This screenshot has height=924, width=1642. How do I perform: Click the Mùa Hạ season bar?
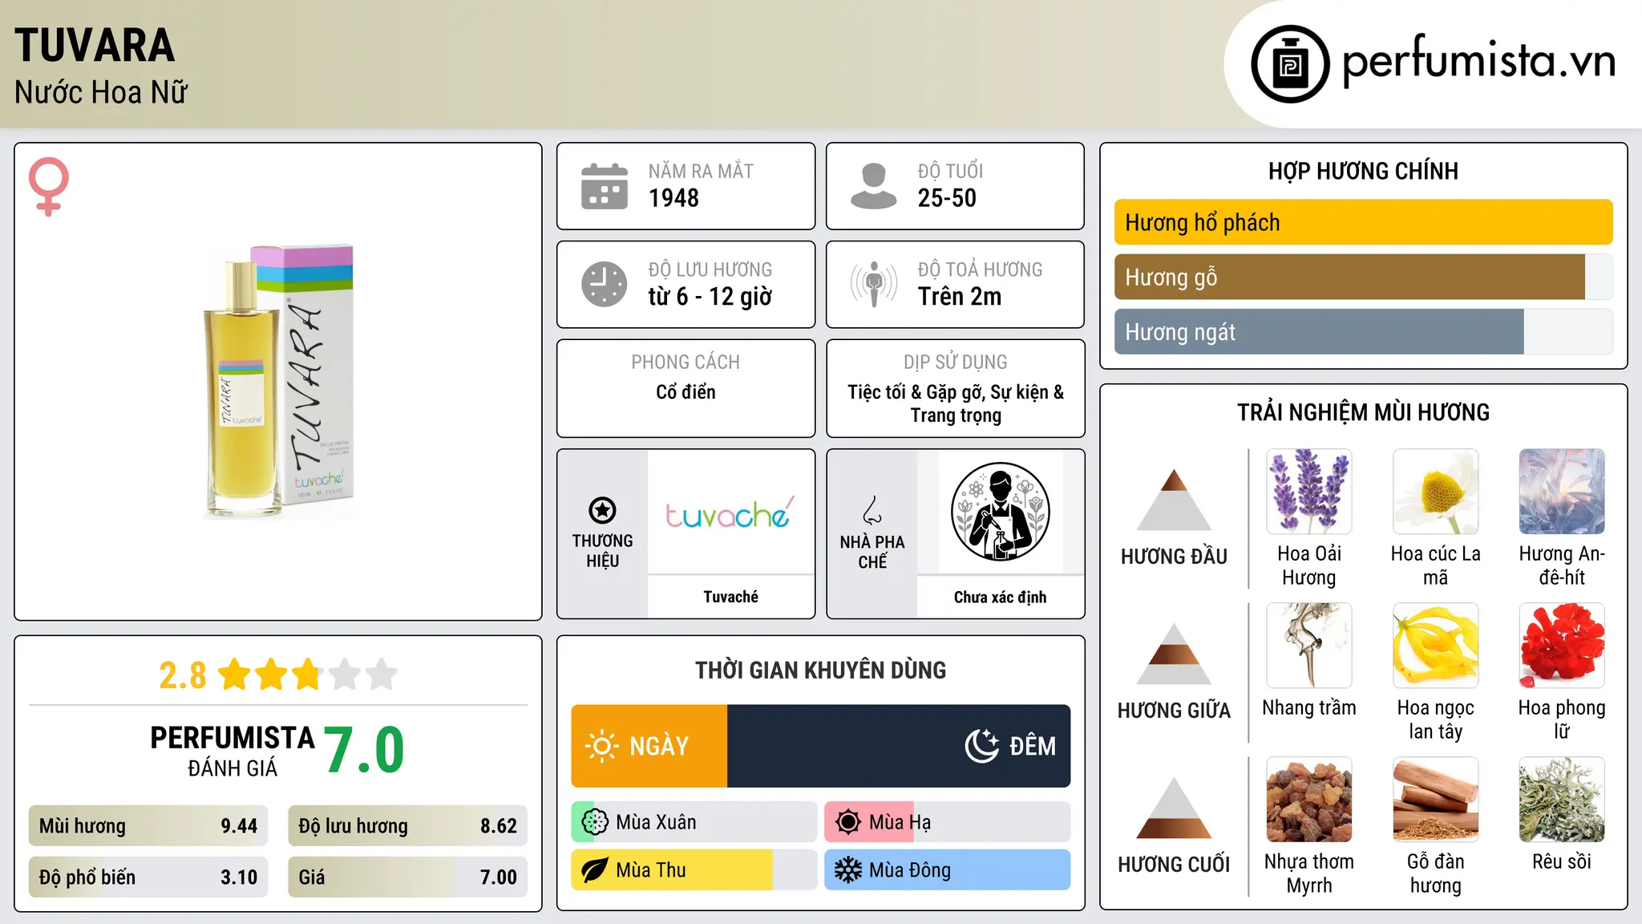(x=948, y=822)
